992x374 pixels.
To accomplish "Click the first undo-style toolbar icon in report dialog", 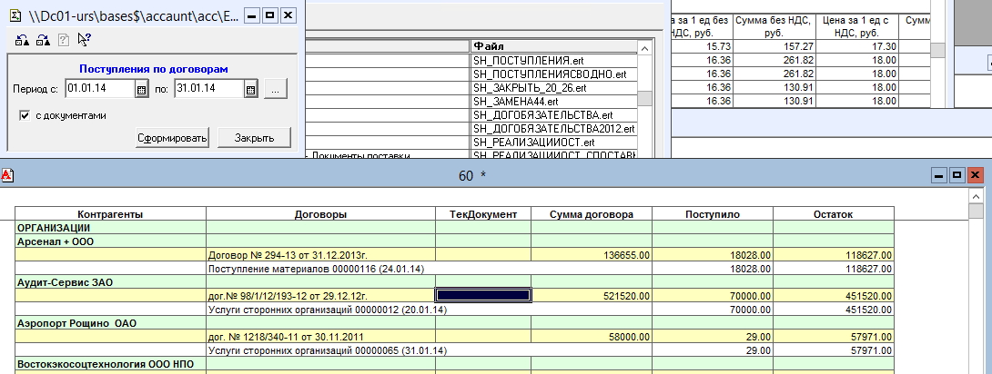I will click(22, 39).
